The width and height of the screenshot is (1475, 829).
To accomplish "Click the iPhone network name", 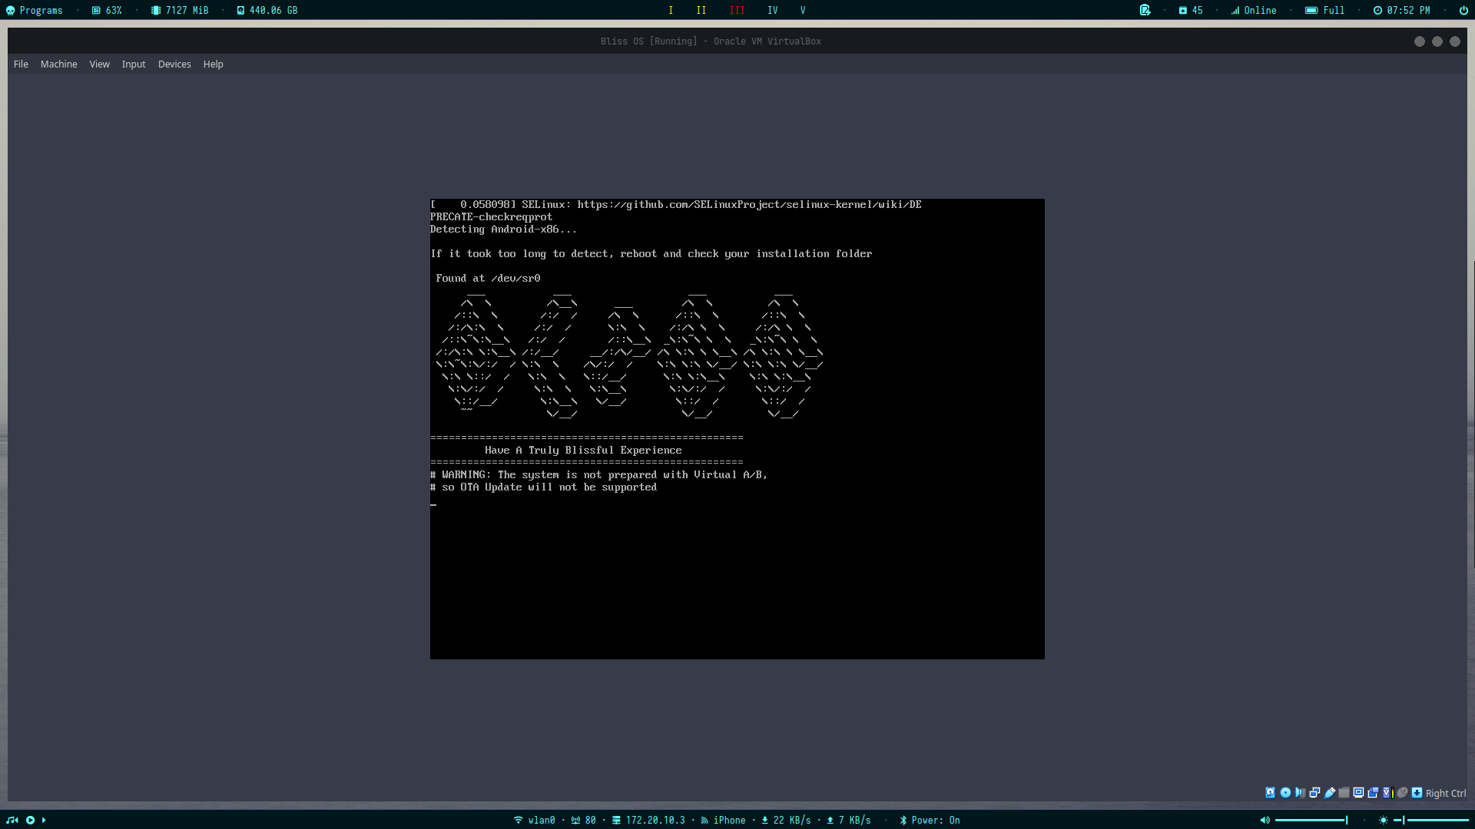I will (723, 820).
